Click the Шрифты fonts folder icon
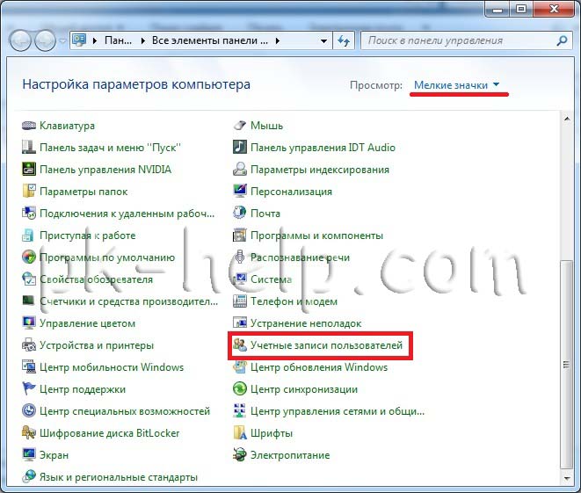This screenshot has height=493, width=581. coord(240,433)
